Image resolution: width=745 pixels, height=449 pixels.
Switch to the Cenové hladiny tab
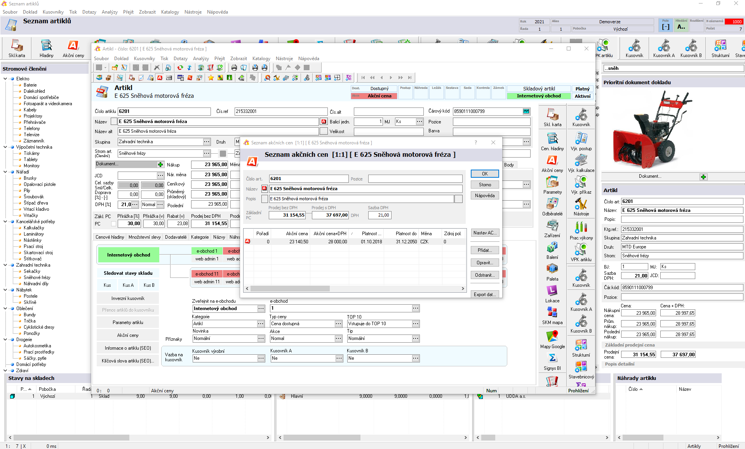pyautogui.click(x=110, y=237)
